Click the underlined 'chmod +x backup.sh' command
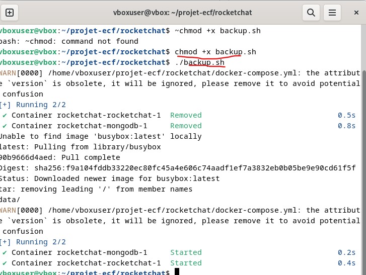 pos(215,52)
